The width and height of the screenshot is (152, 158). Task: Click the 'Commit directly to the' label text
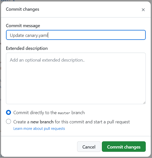pyautogui.click(x=35, y=113)
